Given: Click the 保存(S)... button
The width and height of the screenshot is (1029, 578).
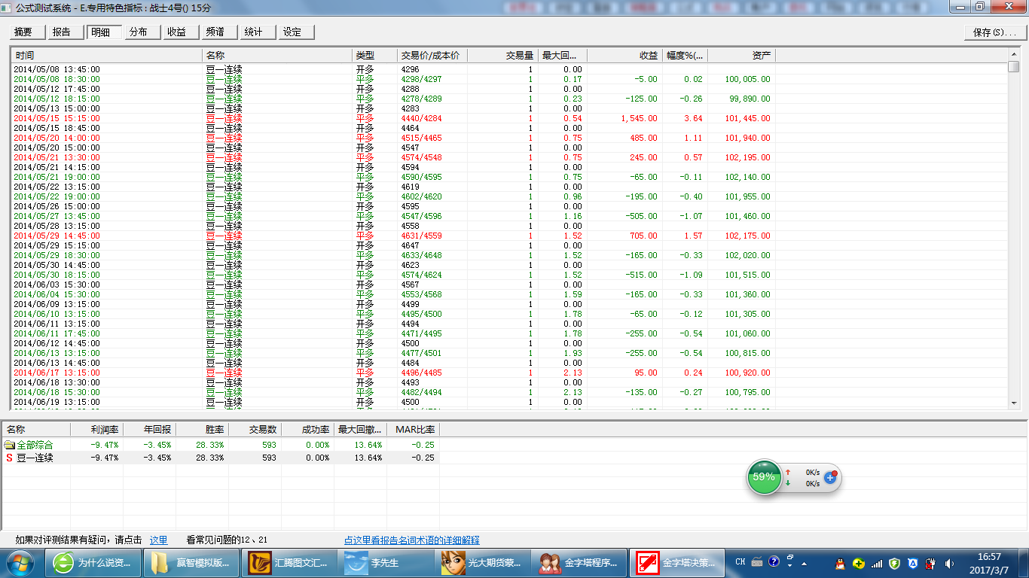Looking at the screenshot, I should [994, 32].
